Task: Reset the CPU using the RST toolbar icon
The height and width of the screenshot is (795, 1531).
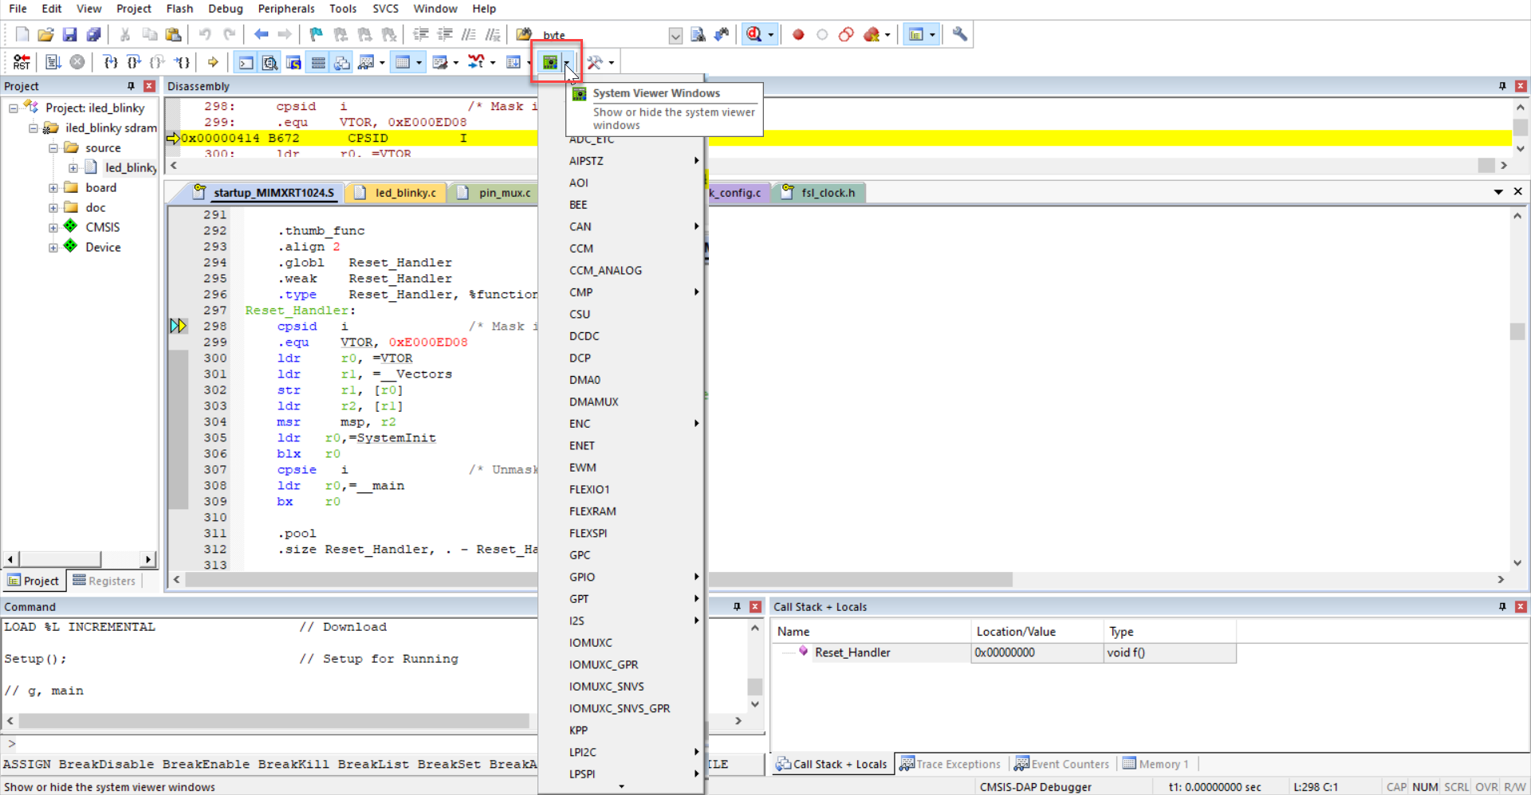Action: click(x=22, y=61)
